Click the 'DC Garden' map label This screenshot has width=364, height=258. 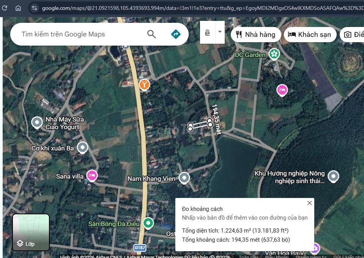pos(250,55)
